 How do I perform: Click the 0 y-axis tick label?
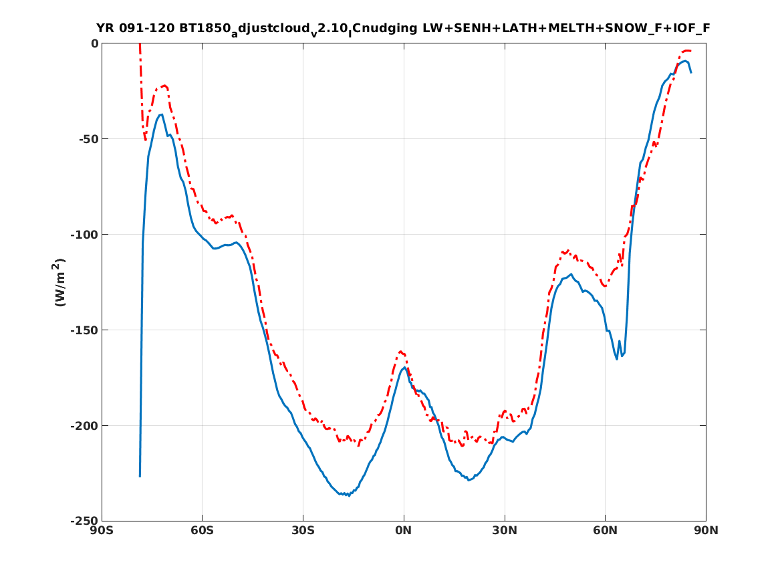94,43
